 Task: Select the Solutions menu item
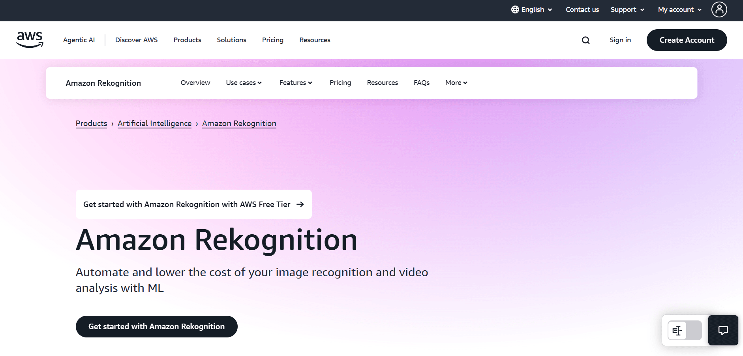tap(231, 40)
